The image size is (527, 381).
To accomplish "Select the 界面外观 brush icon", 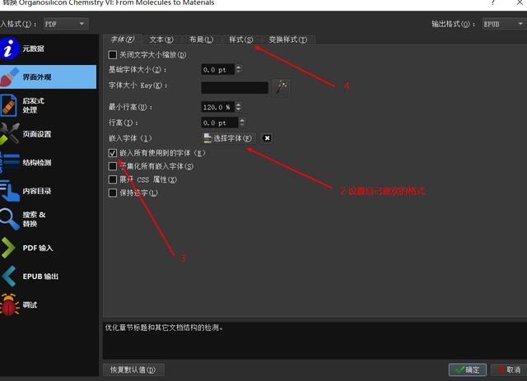I will click(x=9, y=77).
